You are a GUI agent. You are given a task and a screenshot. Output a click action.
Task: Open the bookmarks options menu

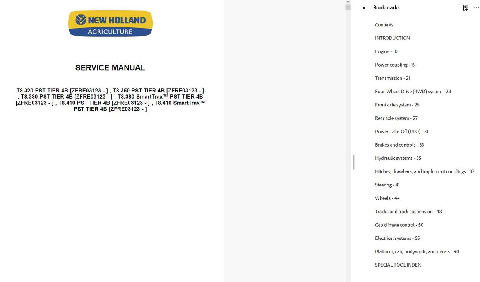point(477,7)
